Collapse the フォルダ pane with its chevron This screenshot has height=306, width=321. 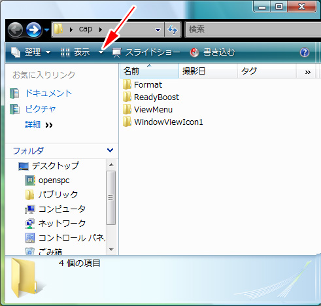click(110, 150)
